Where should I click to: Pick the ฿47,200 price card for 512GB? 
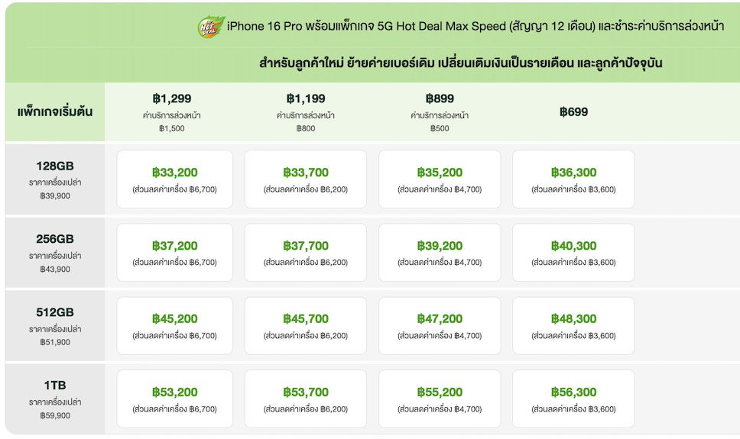(440, 326)
